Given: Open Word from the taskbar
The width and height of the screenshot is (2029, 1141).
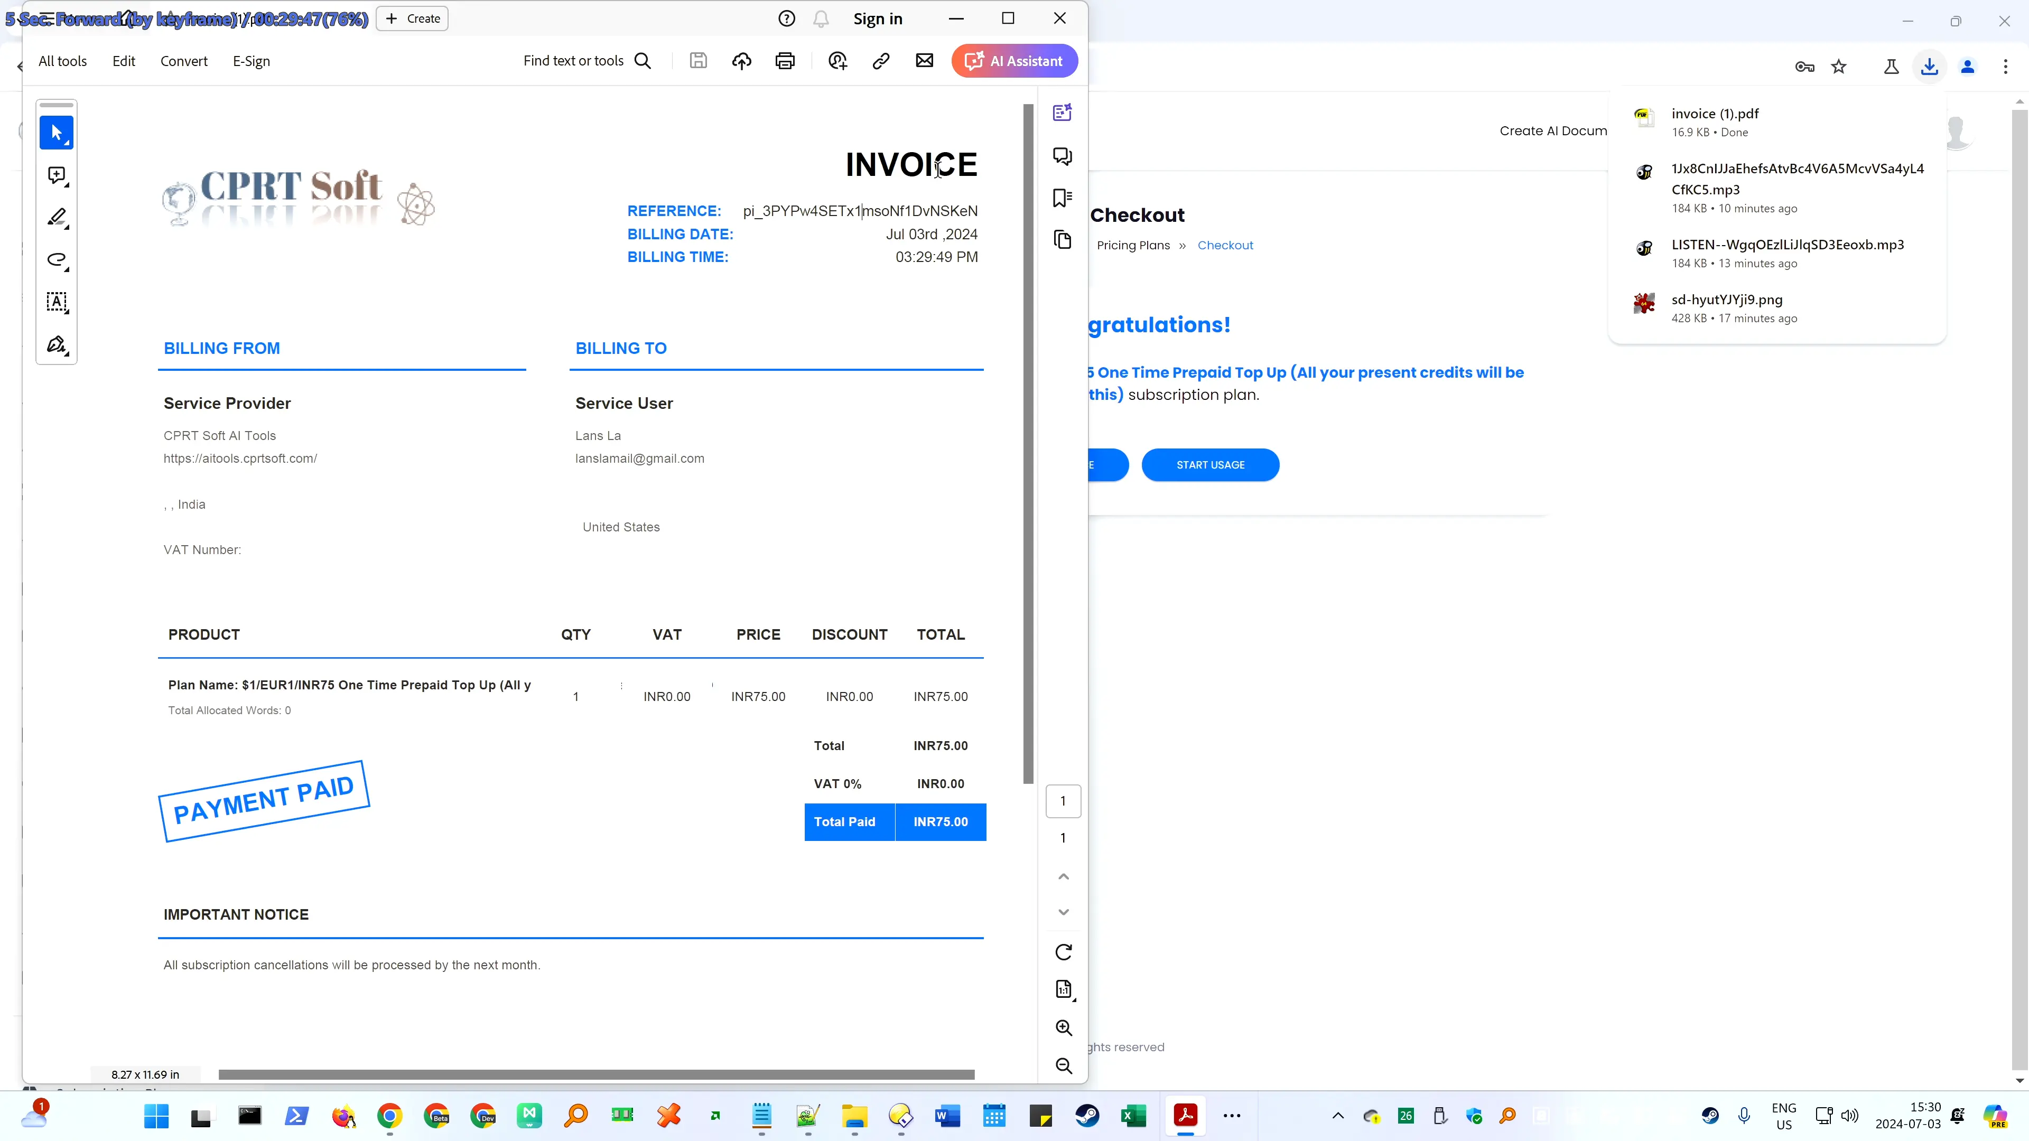Looking at the screenshot, I should click(947, 1116).
